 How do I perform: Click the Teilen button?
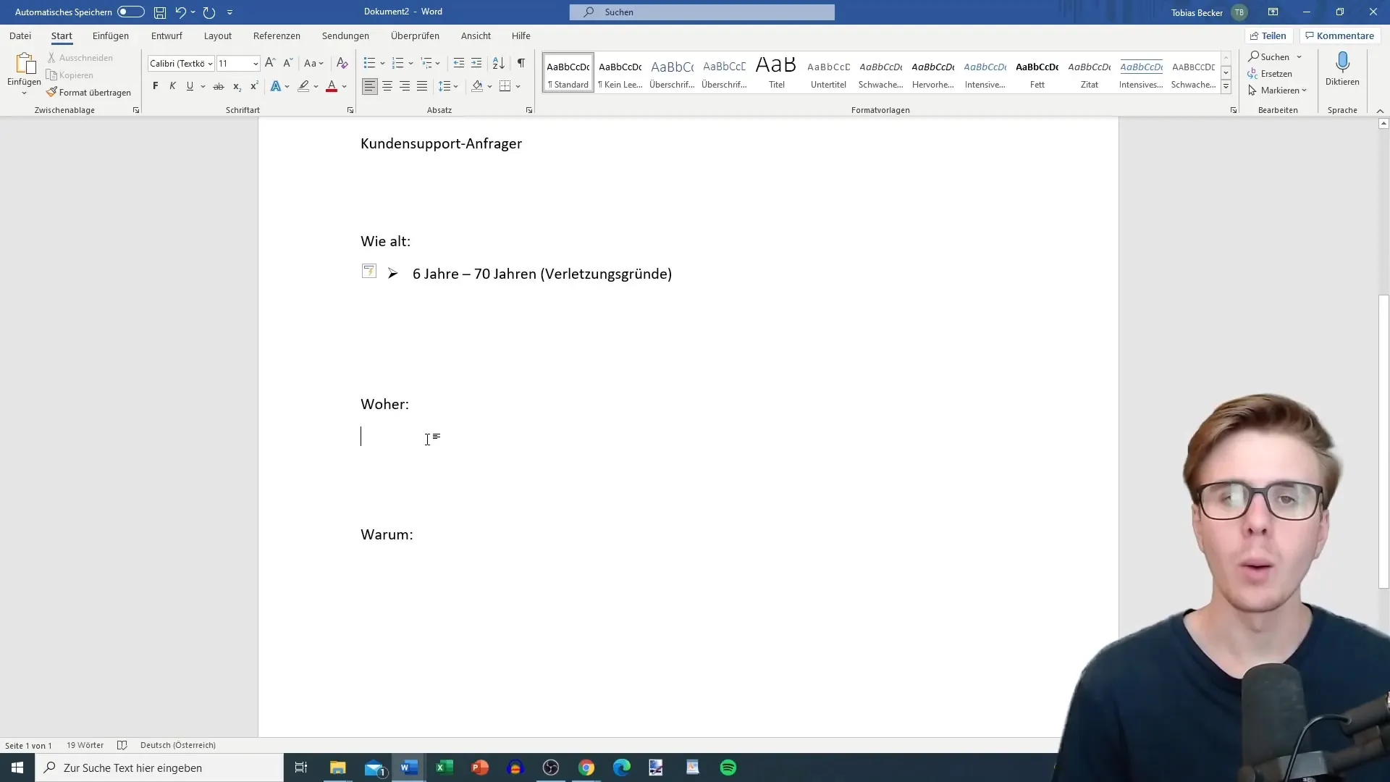click(1268, 35)
